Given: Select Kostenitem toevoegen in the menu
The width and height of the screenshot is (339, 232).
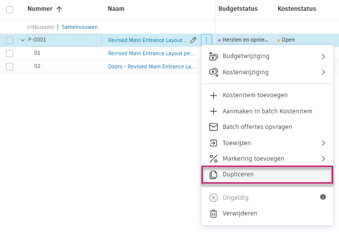Looking at the screenshot, I should (x=255, y=95).
